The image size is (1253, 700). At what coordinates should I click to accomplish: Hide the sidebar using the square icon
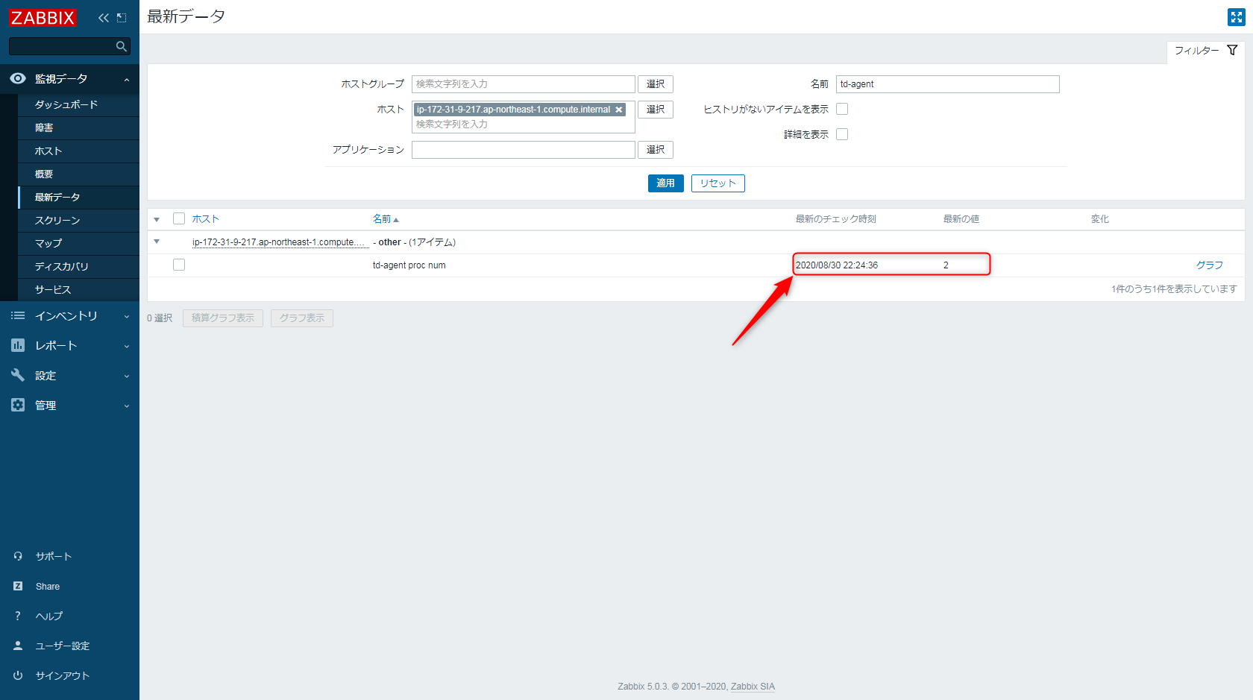(x=122, y=17)
